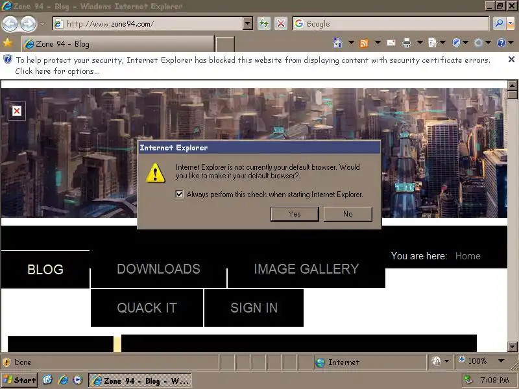
Task: Open a blank new tab
Action: 225,44
